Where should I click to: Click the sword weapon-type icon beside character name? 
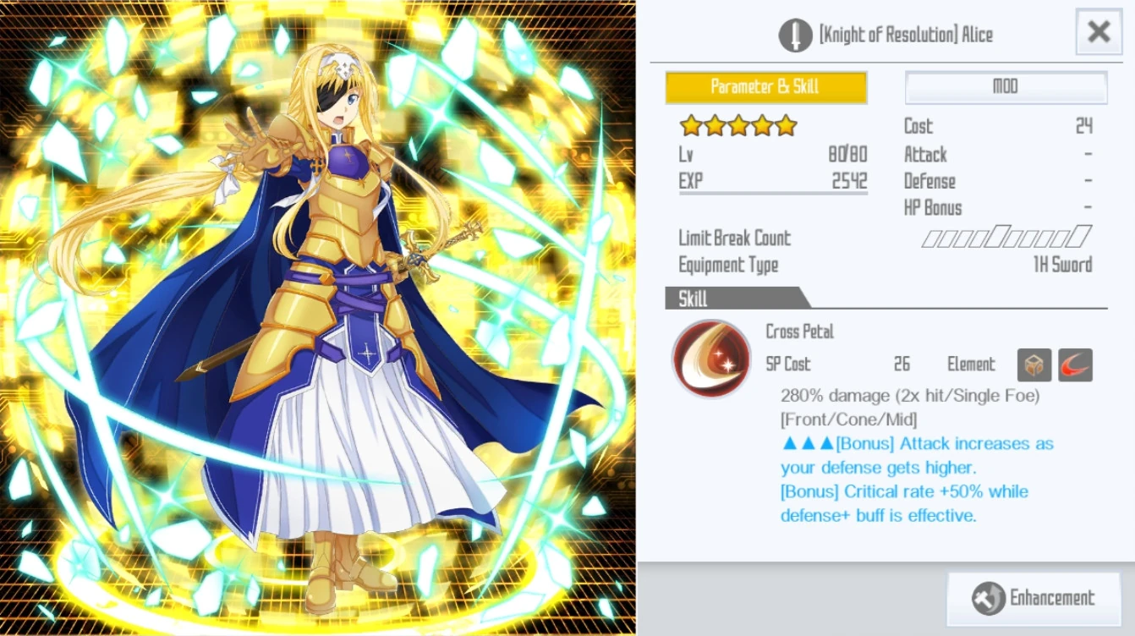coord(795,35)
